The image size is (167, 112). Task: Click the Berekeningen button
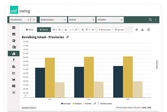(x=105, y=30)
